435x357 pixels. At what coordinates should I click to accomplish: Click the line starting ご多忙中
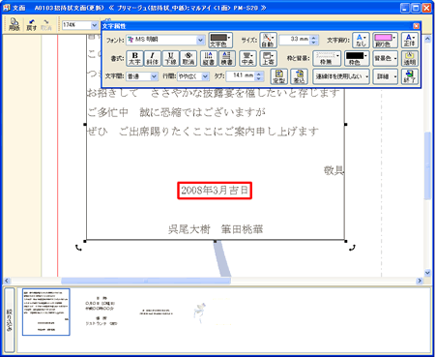(x=176, y=112)
